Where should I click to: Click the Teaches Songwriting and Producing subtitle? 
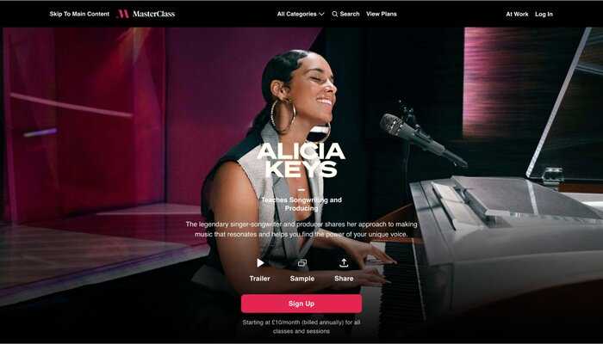click(x=301, y=204)
